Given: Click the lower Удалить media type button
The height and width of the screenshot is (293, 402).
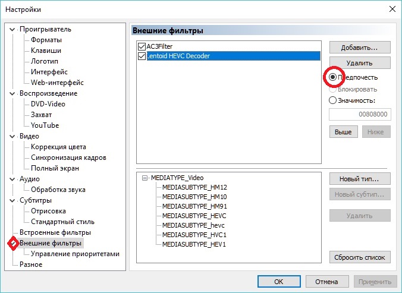Looking at the screenshot, I should tap(360, 216).
